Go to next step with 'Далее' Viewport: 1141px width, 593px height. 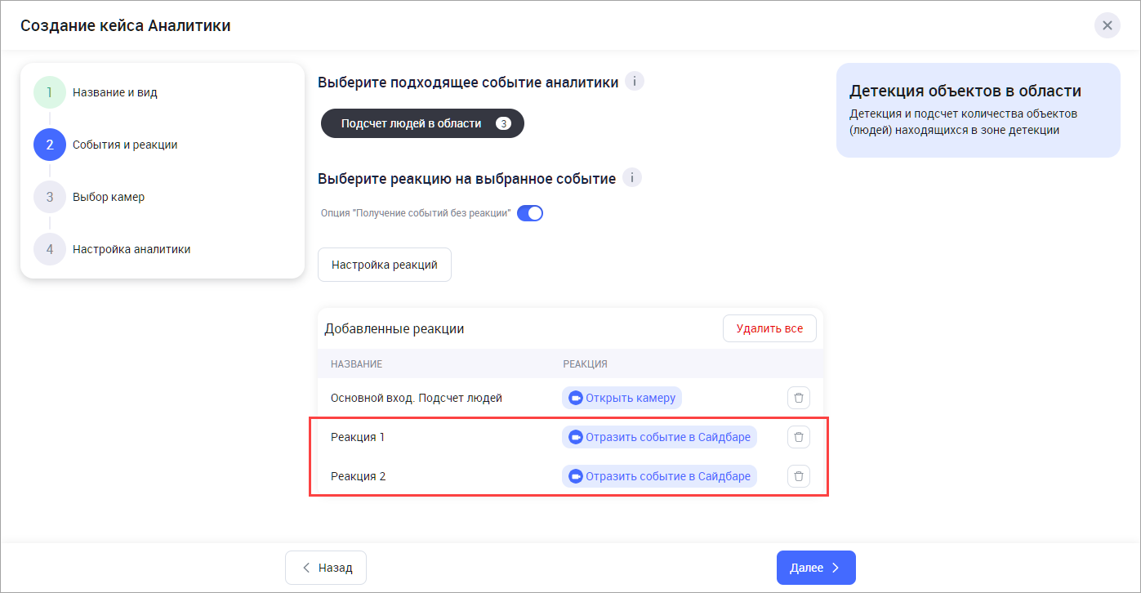click(815, 568)
